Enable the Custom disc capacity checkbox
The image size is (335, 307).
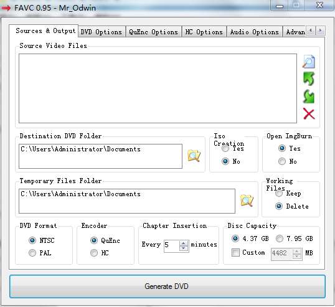point(235,253)
